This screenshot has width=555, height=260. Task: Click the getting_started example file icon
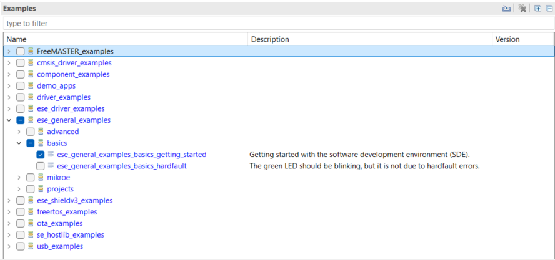(51, 155)
